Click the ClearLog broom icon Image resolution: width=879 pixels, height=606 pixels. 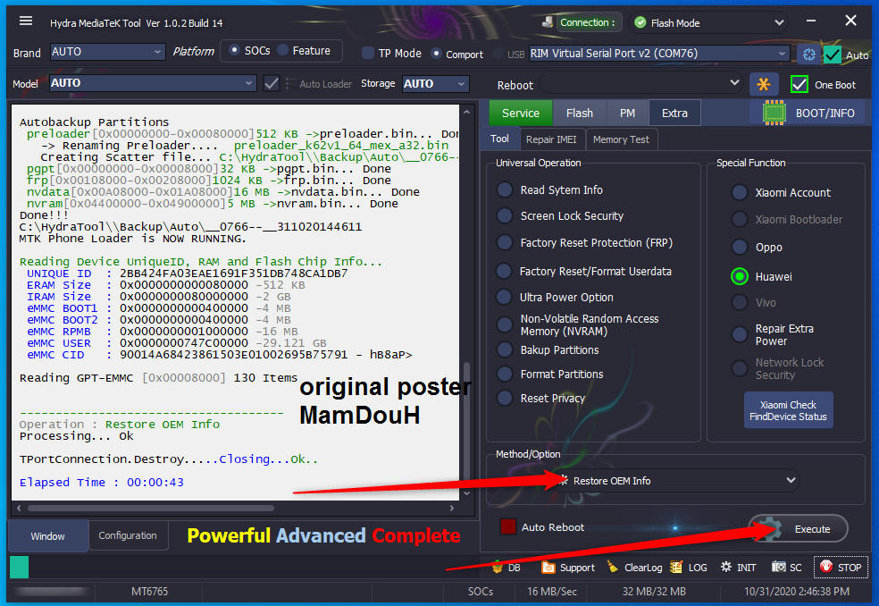coord(612,567)
